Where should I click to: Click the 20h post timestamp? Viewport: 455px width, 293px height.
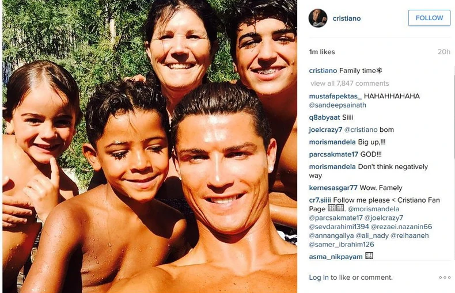(x=444, y=52)
